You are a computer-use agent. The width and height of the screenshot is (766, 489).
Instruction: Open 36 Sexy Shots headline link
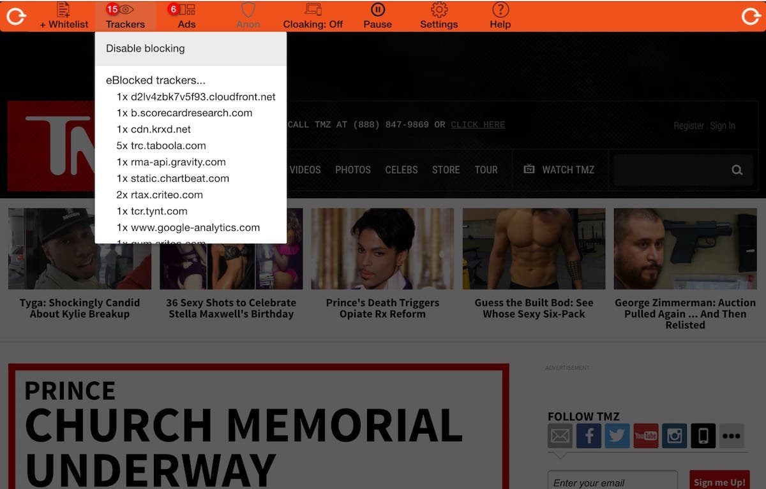click(x=231, y=308)
